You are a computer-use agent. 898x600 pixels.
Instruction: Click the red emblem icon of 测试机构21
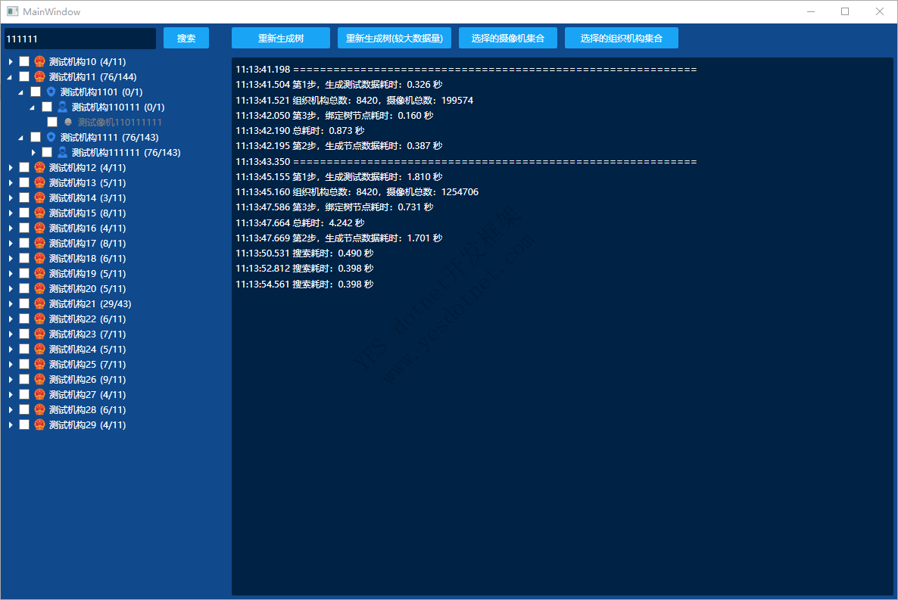39,303
